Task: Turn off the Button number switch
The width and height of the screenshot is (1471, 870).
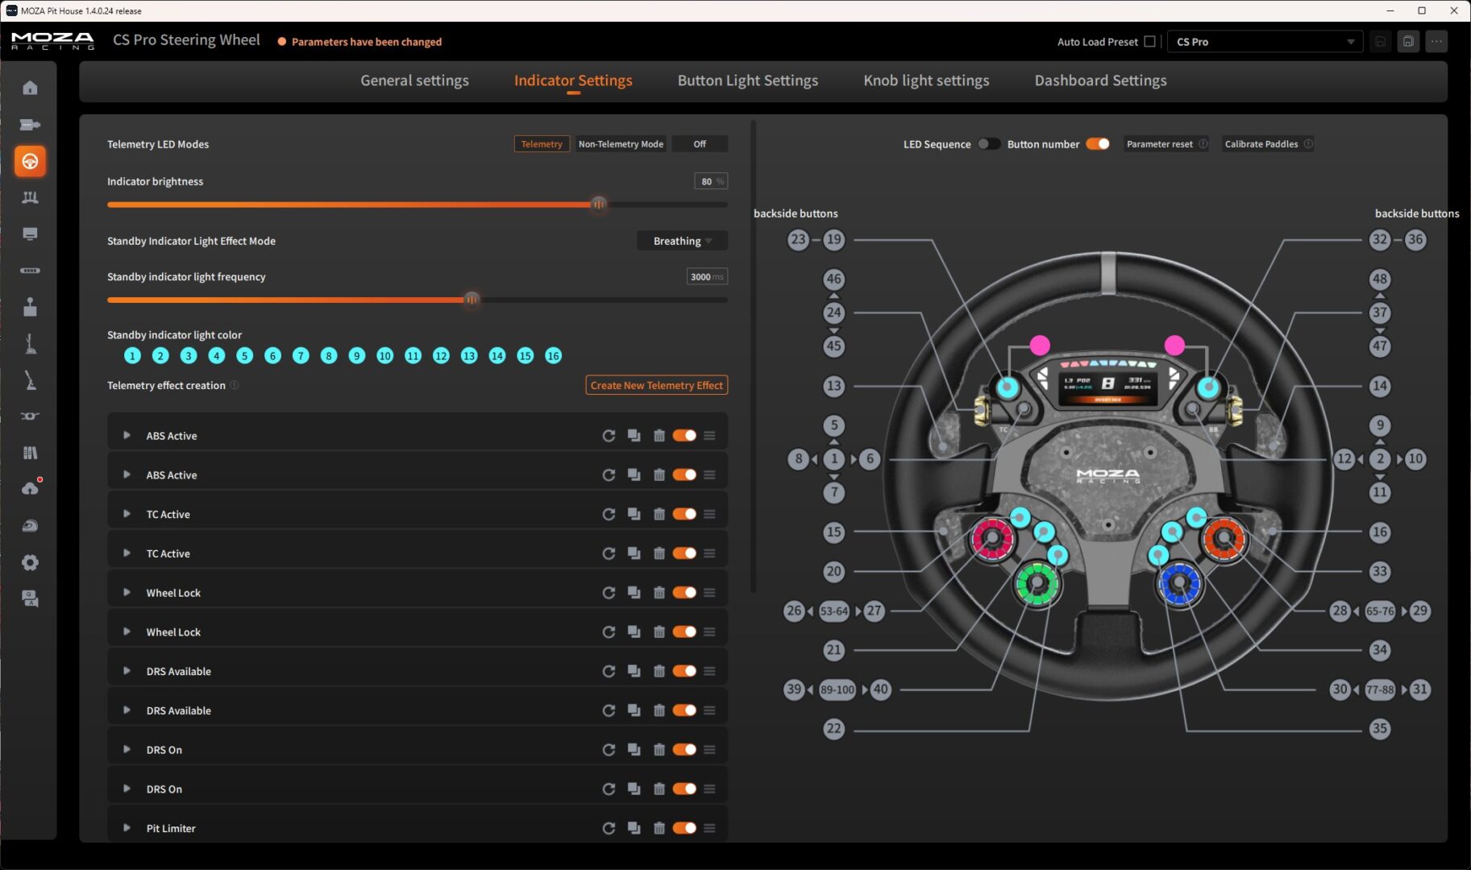Action: [x=1098, y=144]
